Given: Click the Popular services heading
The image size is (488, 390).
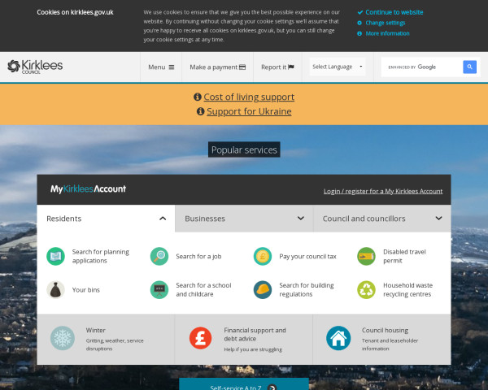Looking at the screenshot, I should [244, 149].
